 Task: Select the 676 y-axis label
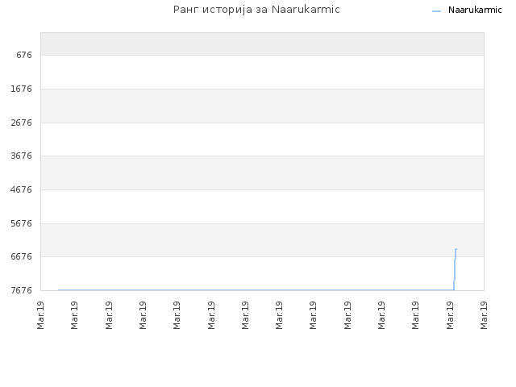(24, 55)
